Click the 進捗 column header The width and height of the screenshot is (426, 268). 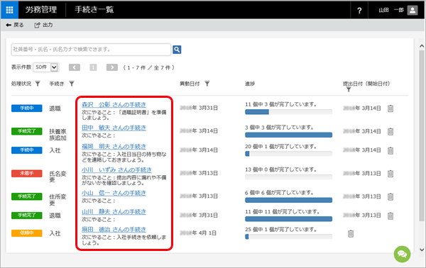[x=250, y=84]
